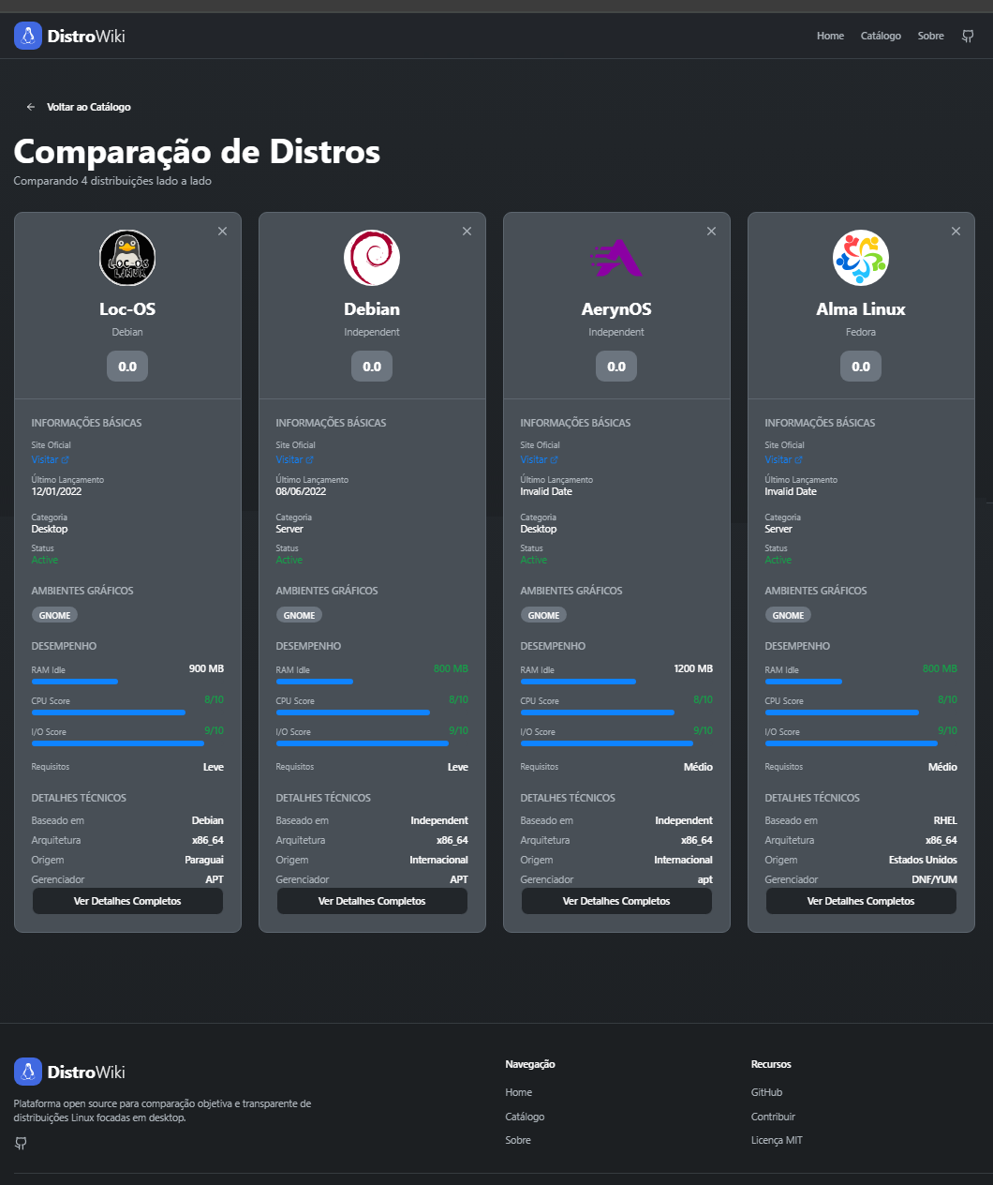Screen dimensions: 993x1185
Task: Click the footer GitHub icon below description
Action: 21,1143
